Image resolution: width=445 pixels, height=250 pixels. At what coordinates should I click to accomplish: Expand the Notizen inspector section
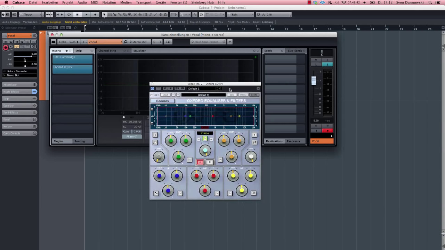point(19,126)
